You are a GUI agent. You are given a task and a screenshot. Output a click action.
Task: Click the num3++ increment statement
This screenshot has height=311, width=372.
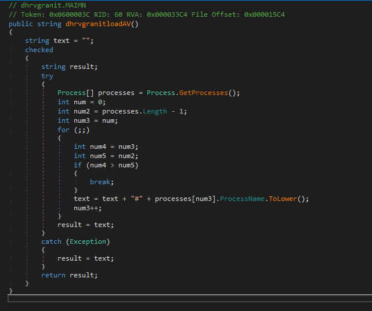pyautogui.click(x=88, y=208)
